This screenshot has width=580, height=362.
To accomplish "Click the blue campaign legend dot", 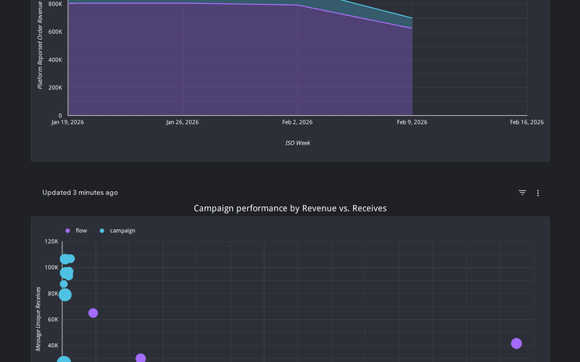I will coord(102,230).
